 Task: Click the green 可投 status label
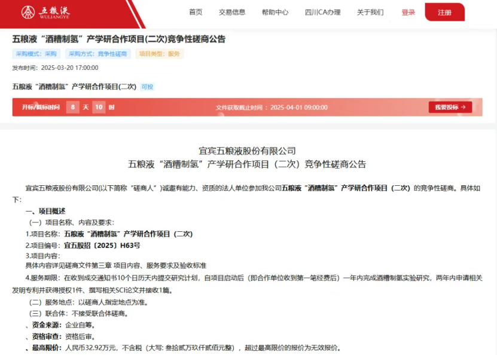[147, 86]
